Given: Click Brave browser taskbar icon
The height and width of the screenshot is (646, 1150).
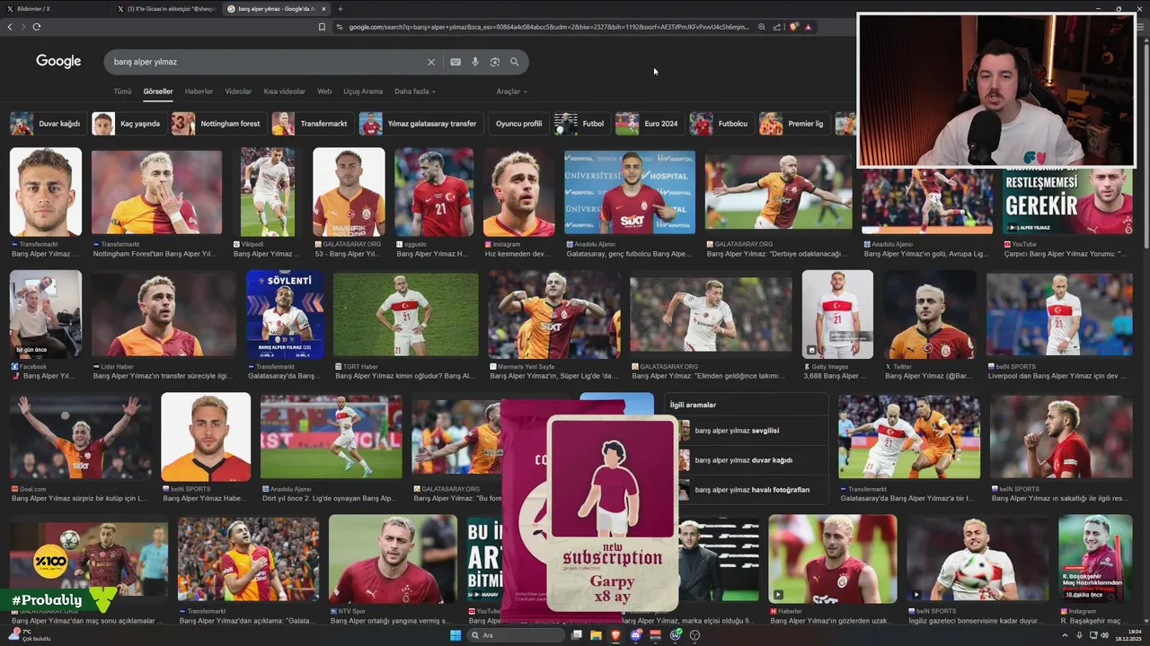Looking at the screenshot, I should (x=616, y=635).
